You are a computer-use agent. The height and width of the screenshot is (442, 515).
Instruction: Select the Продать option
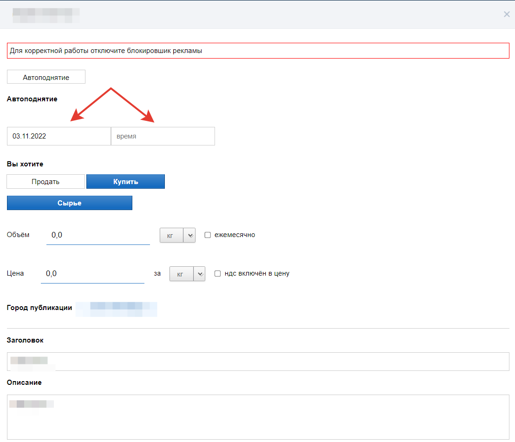pos(46,181)
